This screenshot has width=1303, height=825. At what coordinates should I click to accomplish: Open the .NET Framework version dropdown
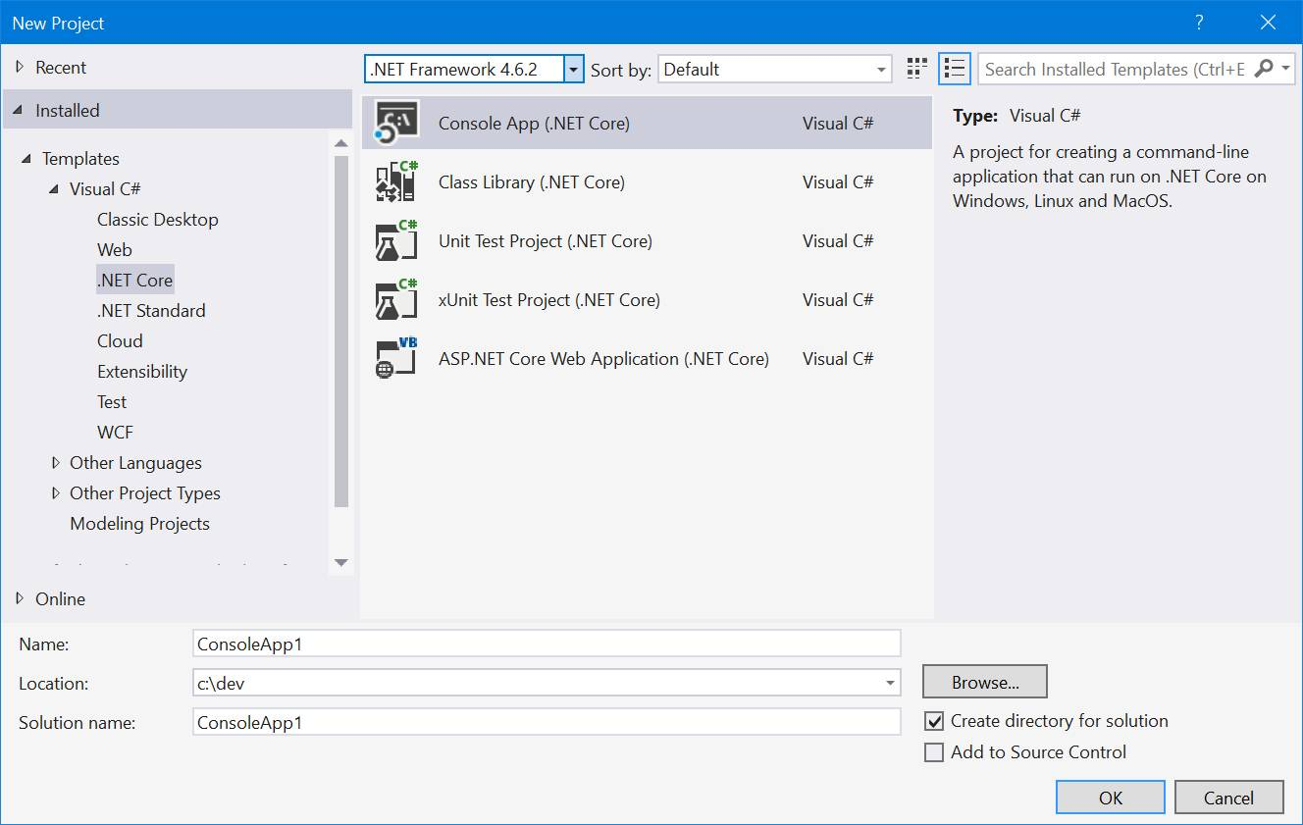click(574, 70)
